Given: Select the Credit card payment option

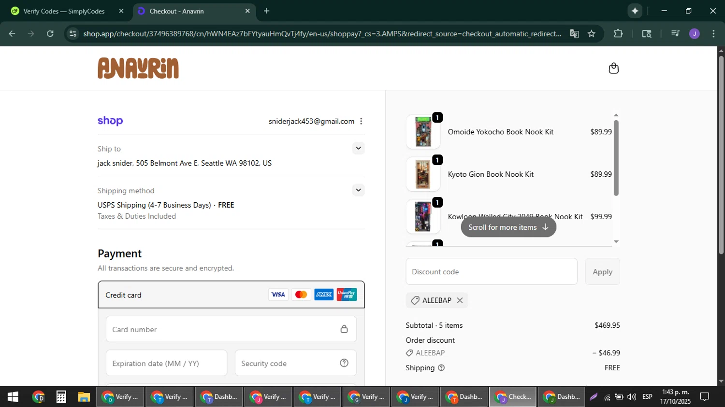Looking at the screenshot, I should [x=231, y=295].
